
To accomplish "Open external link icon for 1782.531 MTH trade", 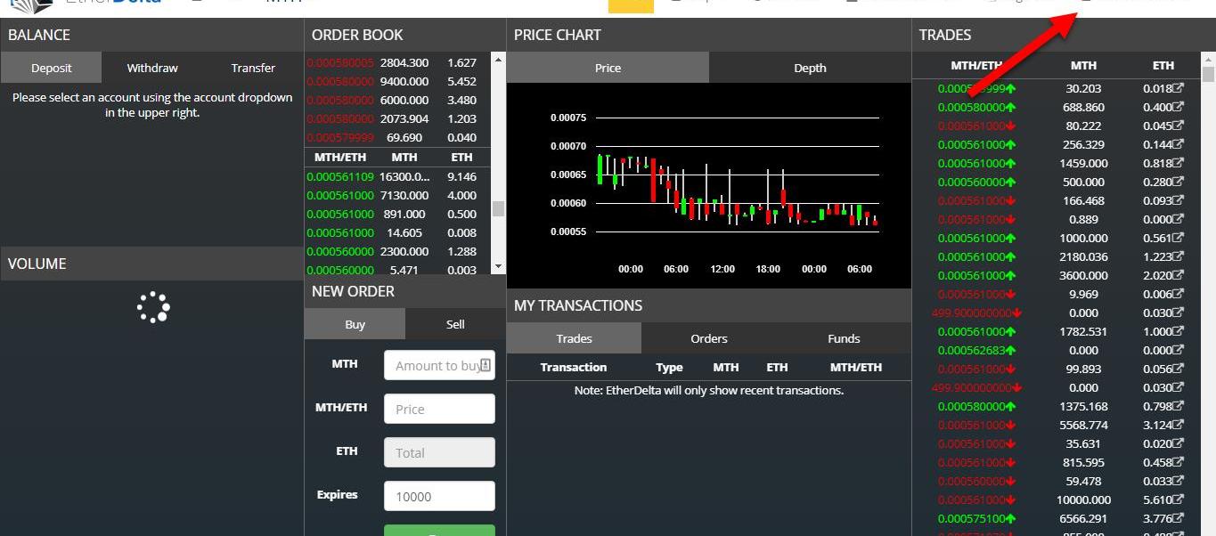I will (1177, 332).
